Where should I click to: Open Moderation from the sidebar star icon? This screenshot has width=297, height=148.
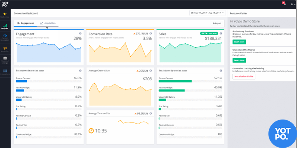(4, 14)
